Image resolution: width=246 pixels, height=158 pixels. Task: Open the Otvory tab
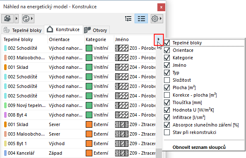point(96,30)
